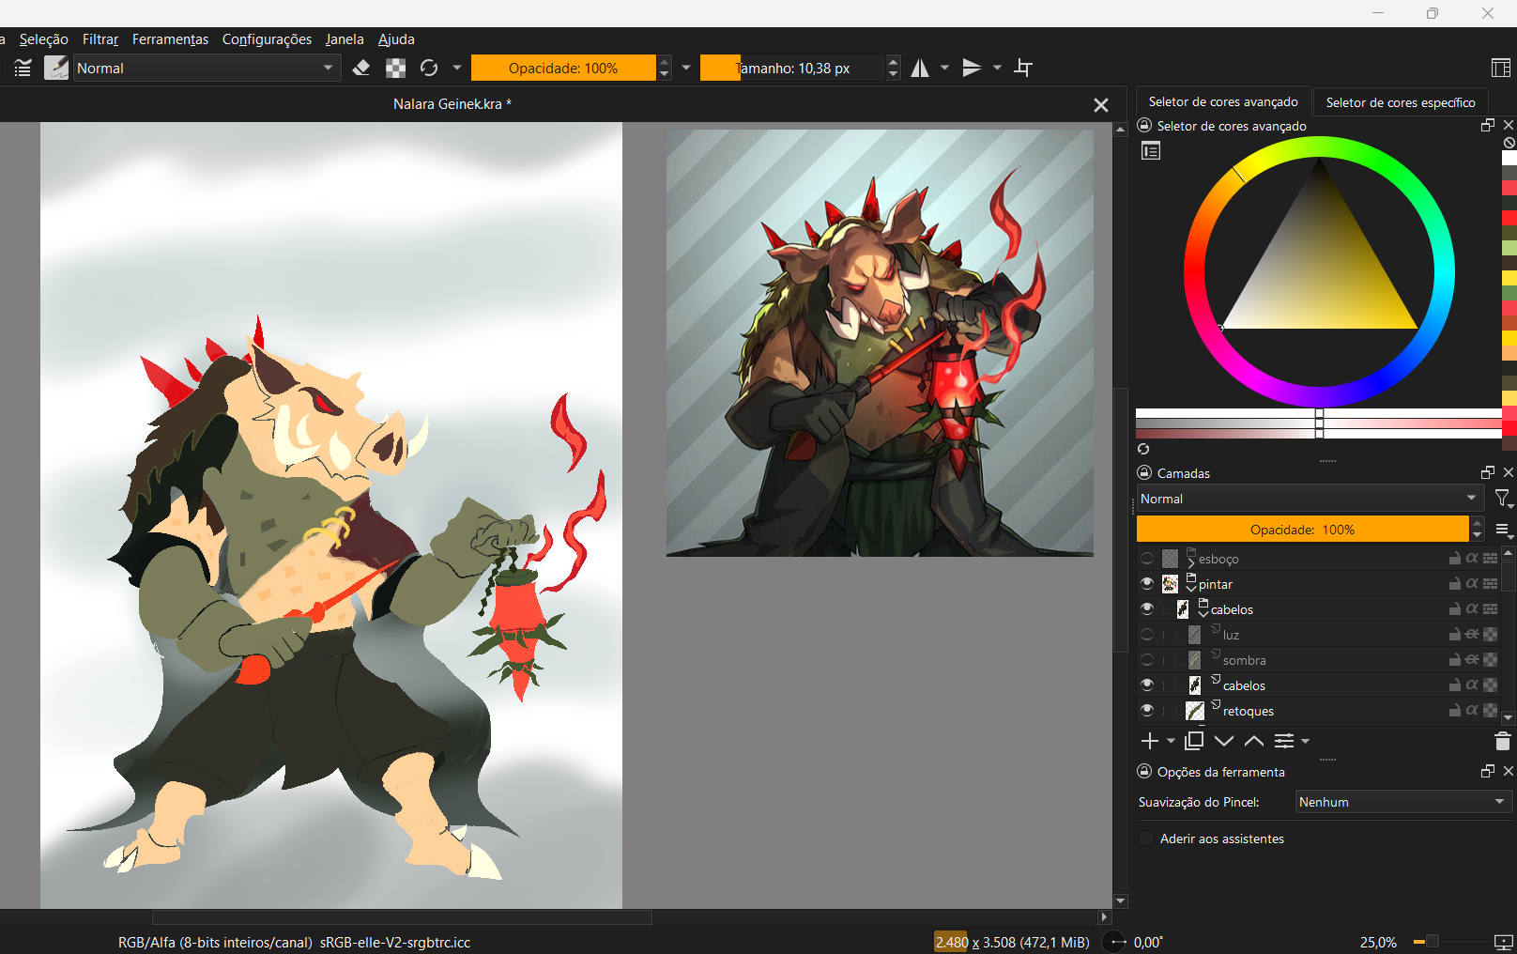Open the Filtrar menu

pyautogui.click(x=100, y=39)
